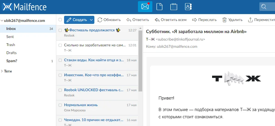The image size is (275, 126).
Task: Go to the Spam? folder
Action: (x=12, y=61)
